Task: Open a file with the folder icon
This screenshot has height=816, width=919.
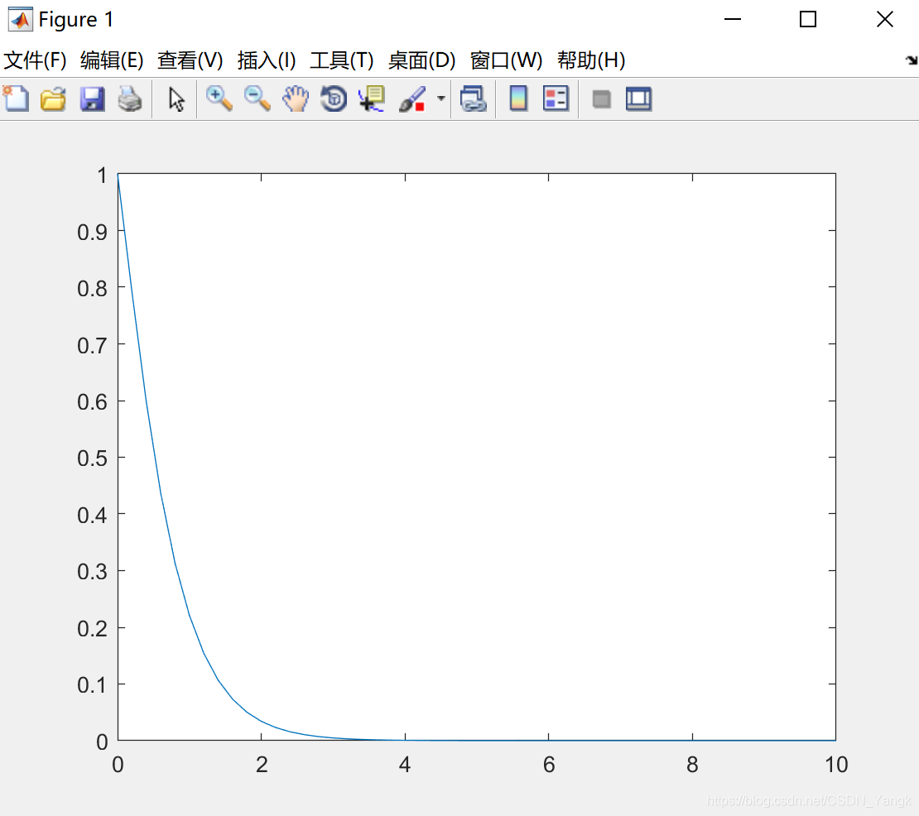Action: 53,99
